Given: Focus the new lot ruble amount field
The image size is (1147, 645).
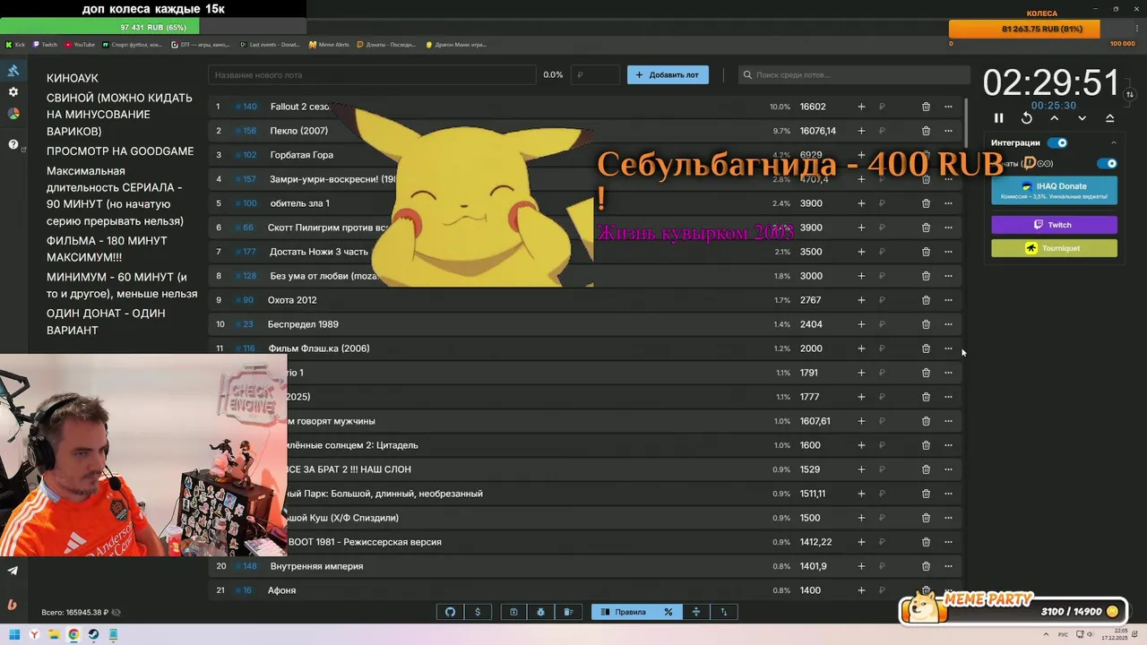Looking at the screenshot, I should click(596, 74).
